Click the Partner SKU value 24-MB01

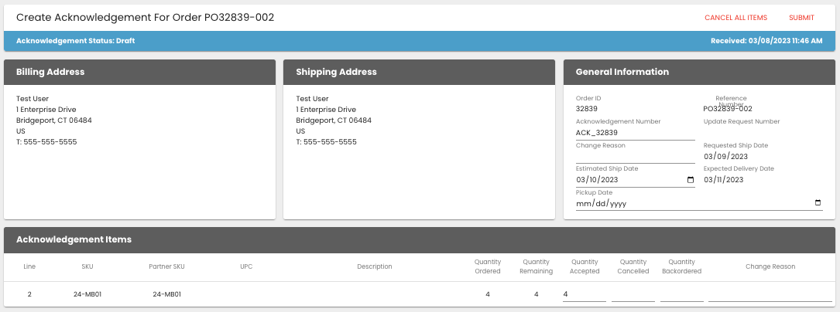[x=166, y=294]
